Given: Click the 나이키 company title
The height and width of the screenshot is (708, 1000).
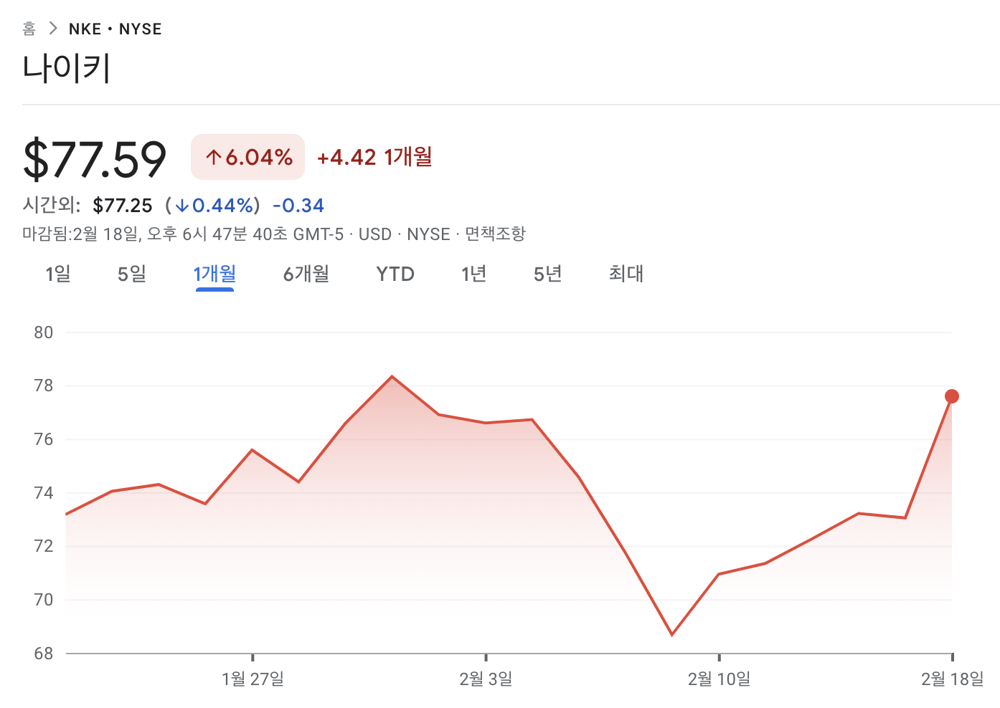Looking at the screenshot, I should tap(67, 69).
